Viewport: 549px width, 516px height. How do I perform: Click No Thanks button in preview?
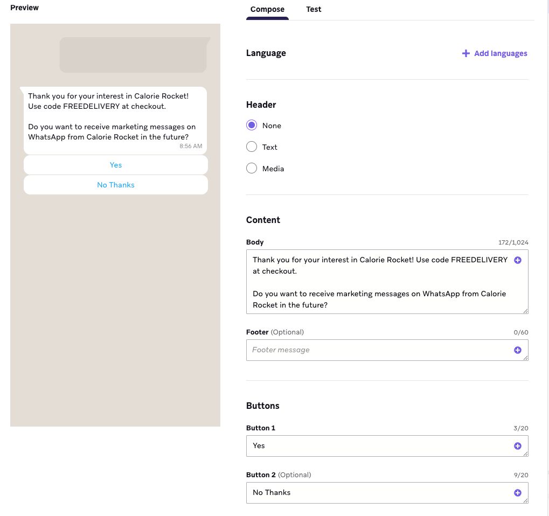tap(116, 185)
